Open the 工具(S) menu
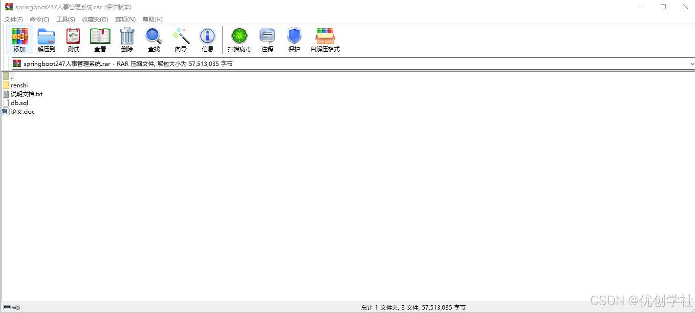The image size is (695, 313). [65, 20]
